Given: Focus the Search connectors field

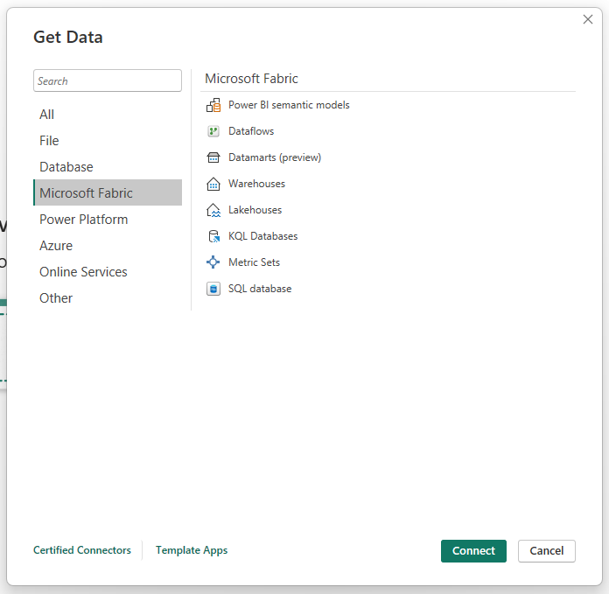Looking at the screenshot, I should coord(108,80).
